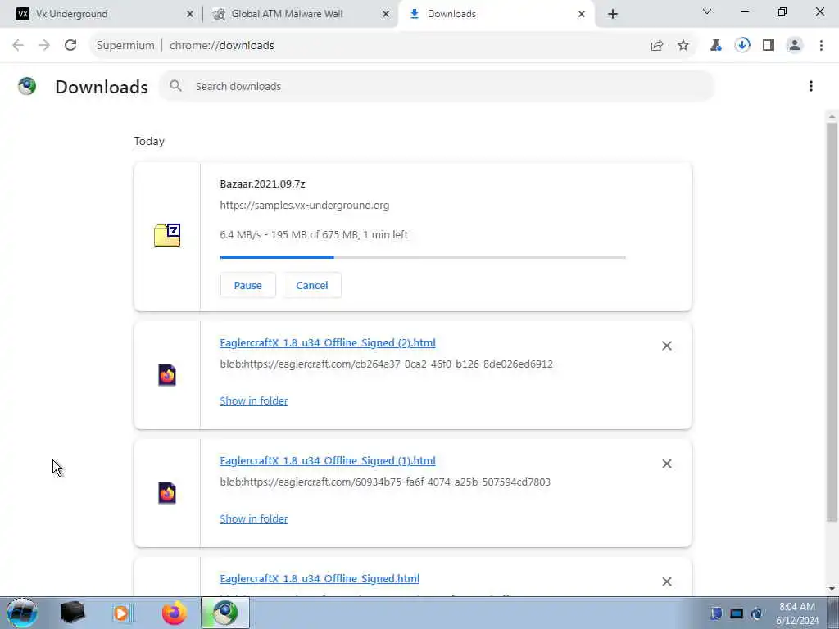
Task: Click the browser forward arrow
Action: point(44,46)
